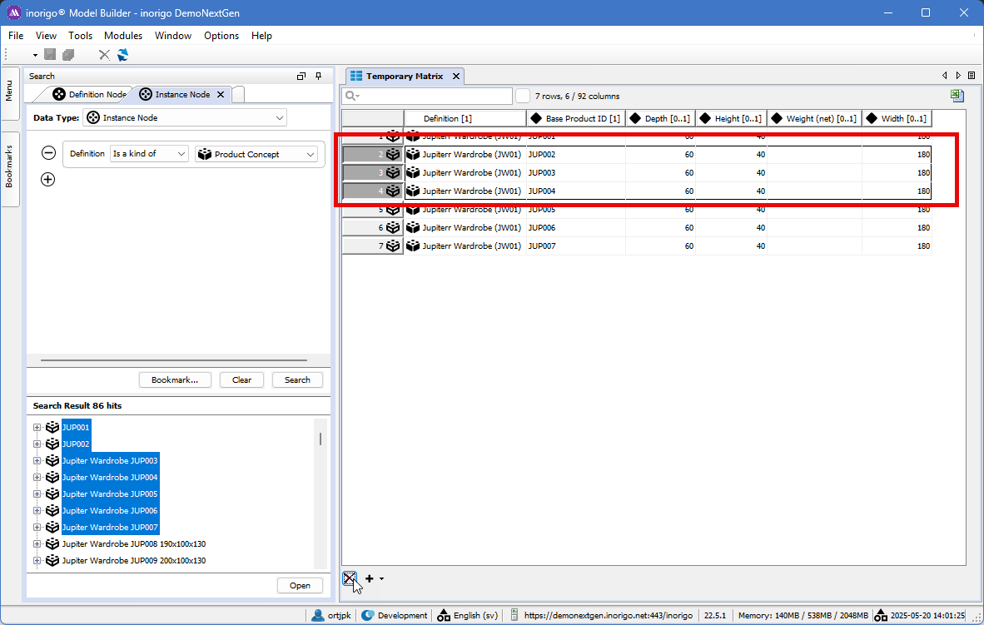Screen dimensions: 984x625
Task: Click the Search button
Action: coord(297,379)
